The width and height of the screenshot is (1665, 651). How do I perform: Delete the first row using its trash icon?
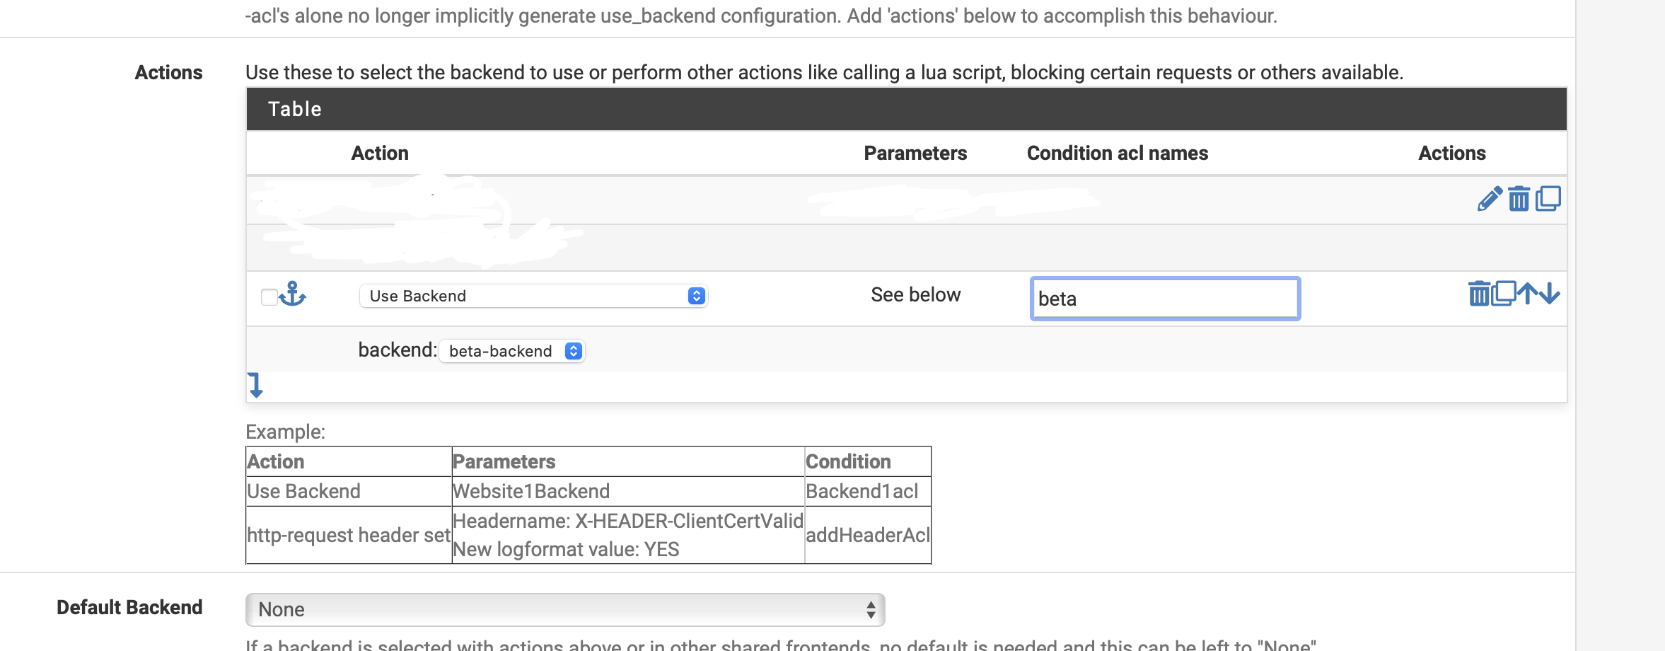click(1519, 199)
